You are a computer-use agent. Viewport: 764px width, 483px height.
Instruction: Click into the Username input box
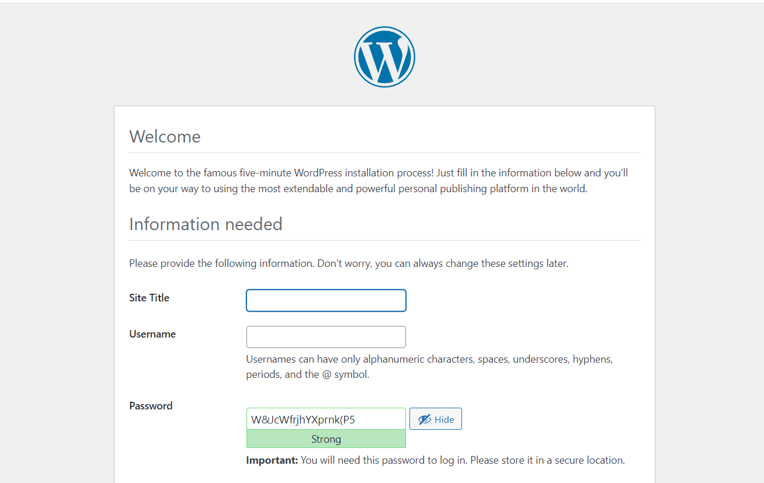coord(326,337)
